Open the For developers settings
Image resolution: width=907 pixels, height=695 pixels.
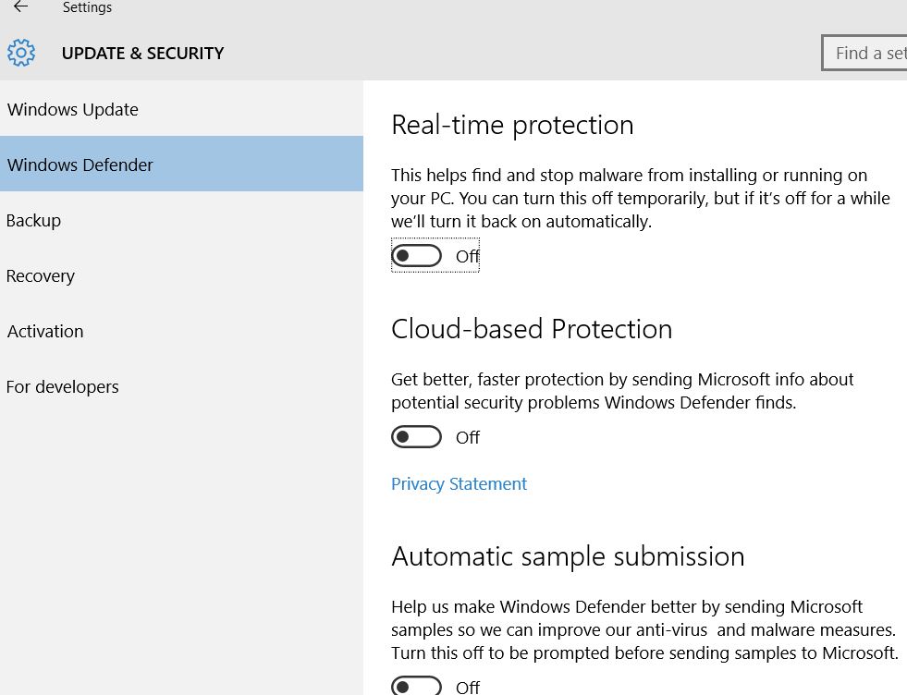click(x=181, y=386)
